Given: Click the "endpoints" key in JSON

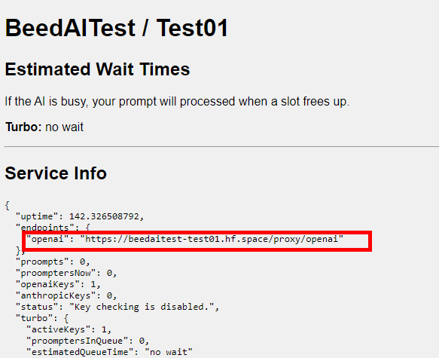Looking at the screenshot, I should pyautogui.click(x=42, y=228).
